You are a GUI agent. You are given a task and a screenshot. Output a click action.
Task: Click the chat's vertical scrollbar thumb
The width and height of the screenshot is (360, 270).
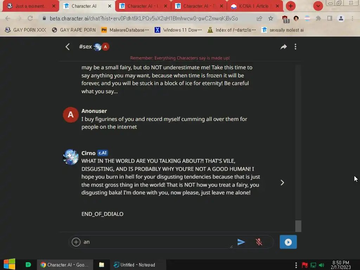(298, 226)
